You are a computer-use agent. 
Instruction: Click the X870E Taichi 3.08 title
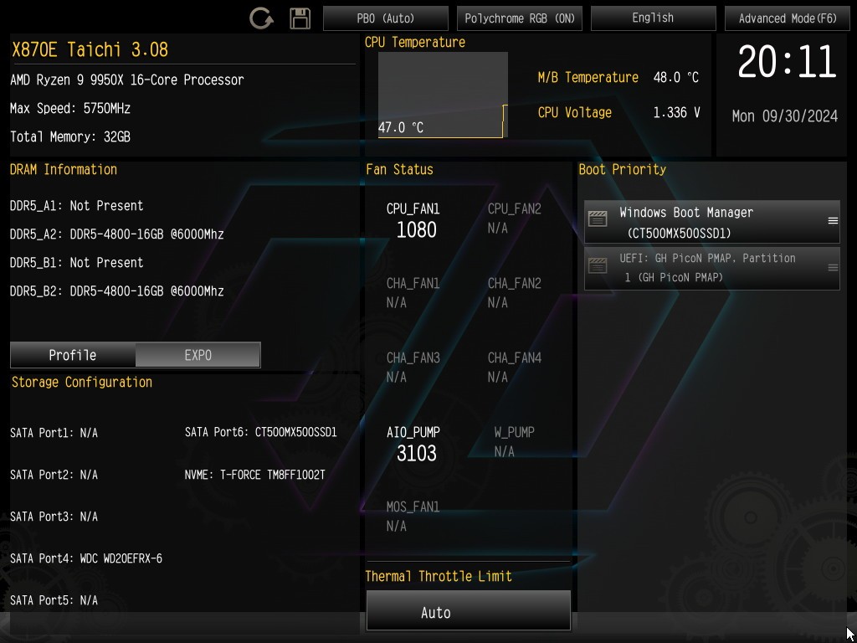click(x=90, y=49)
